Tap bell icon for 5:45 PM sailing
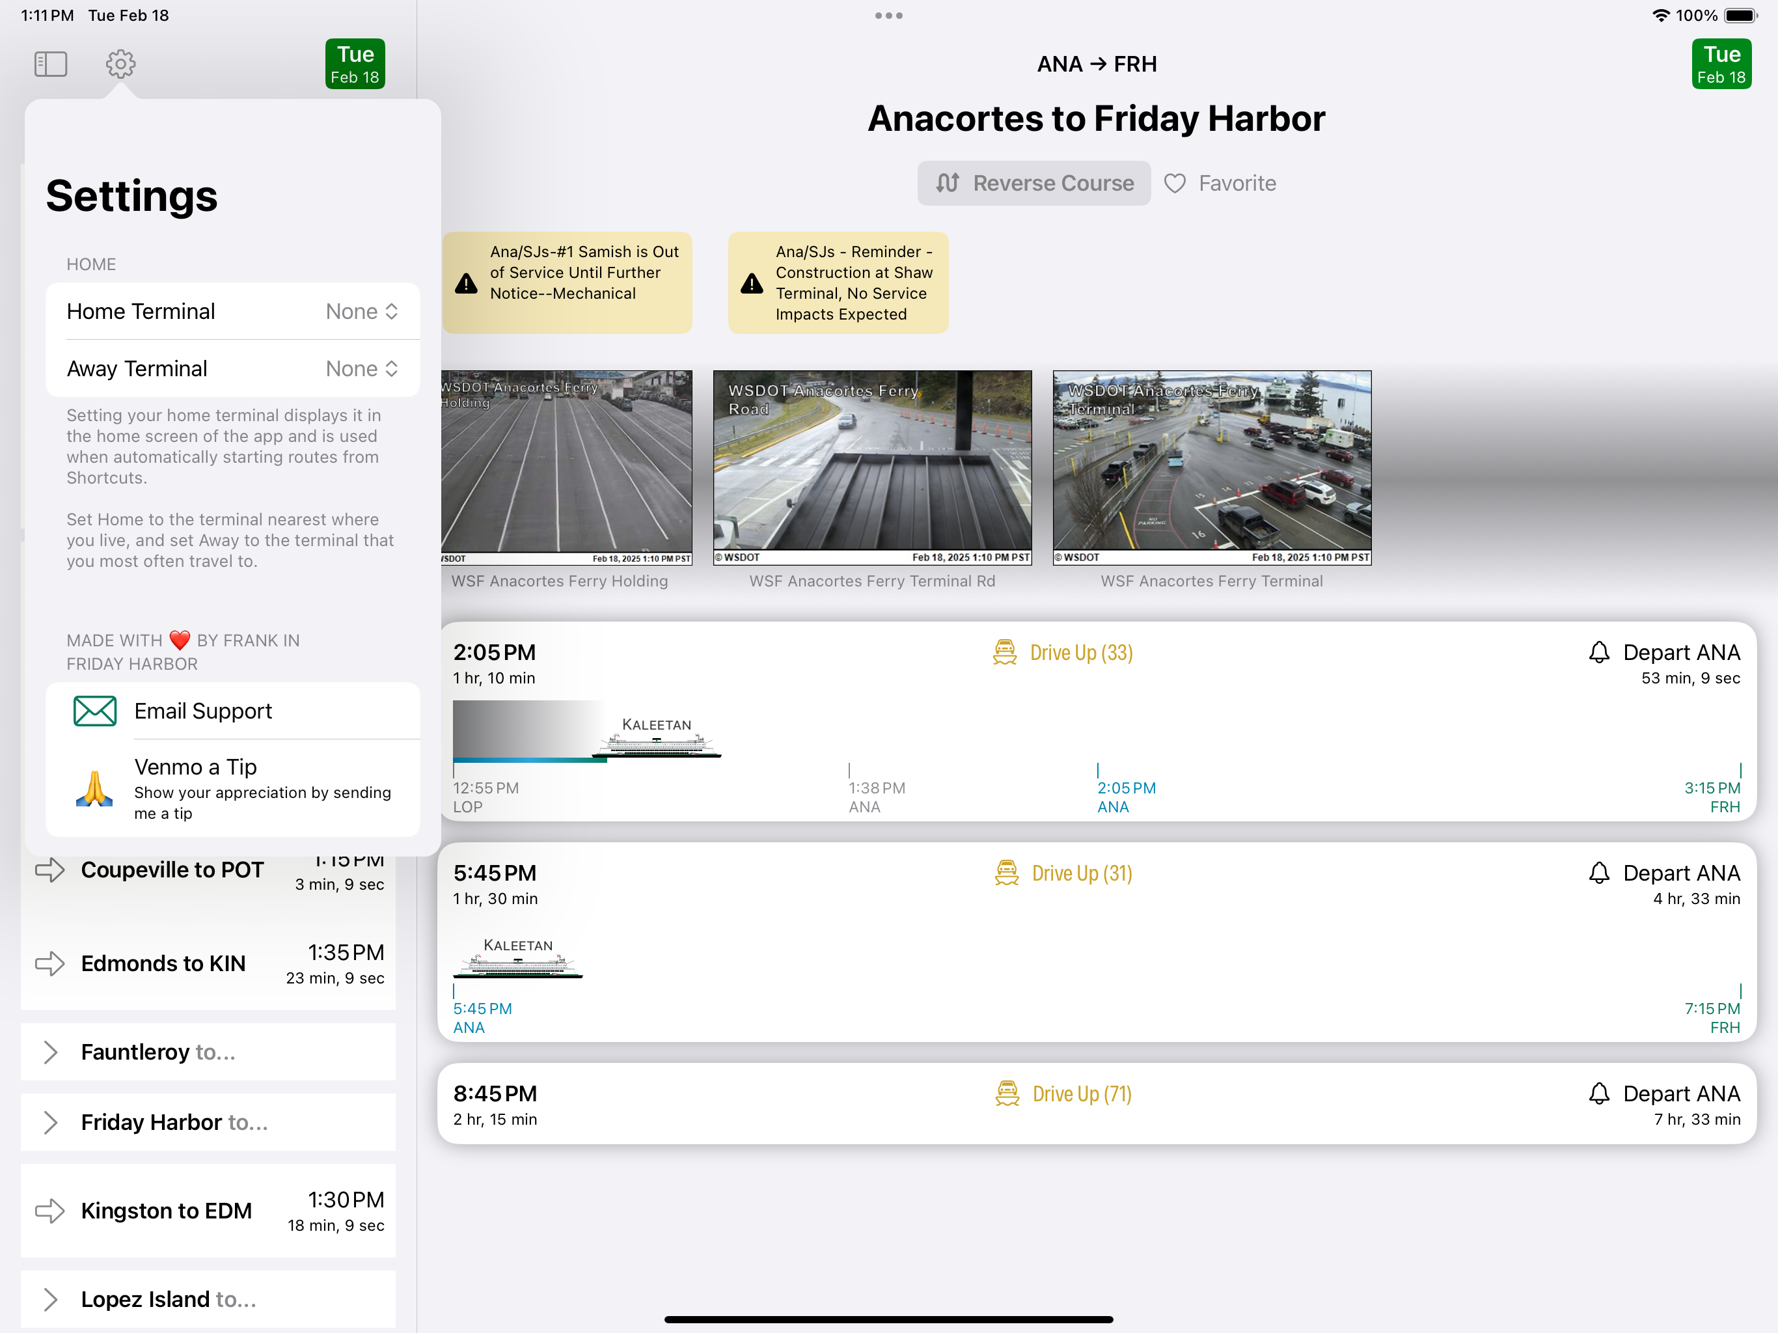1778x1333 pixels. click(1599, 873)
